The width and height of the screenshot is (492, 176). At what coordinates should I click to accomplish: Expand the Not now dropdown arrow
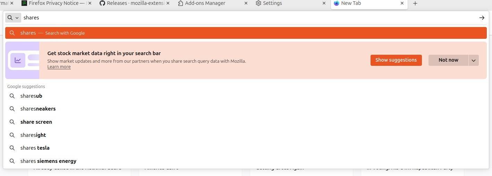click(474, 60)
